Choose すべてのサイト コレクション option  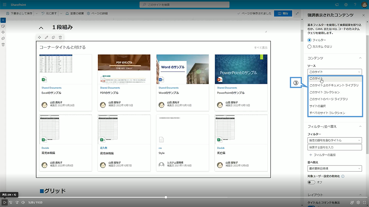(335, 113)
